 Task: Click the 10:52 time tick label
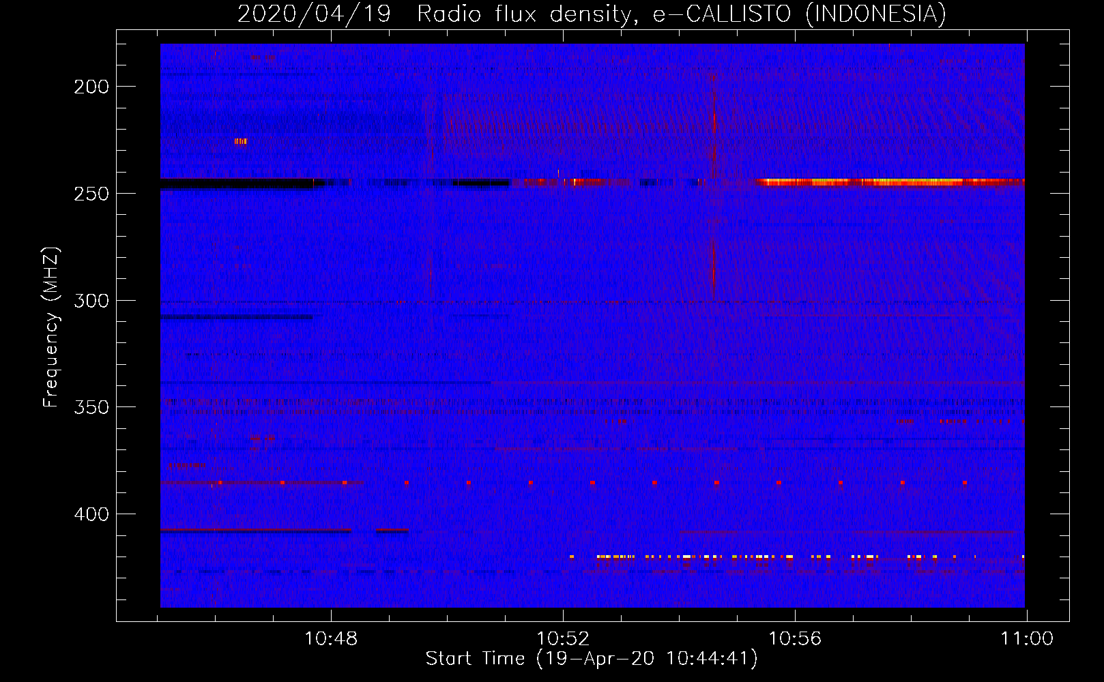point(563,639)
